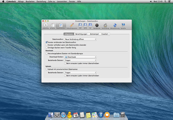Select the Editorprogramm pencil icon

pyautogui.click(x=72, y=25)
